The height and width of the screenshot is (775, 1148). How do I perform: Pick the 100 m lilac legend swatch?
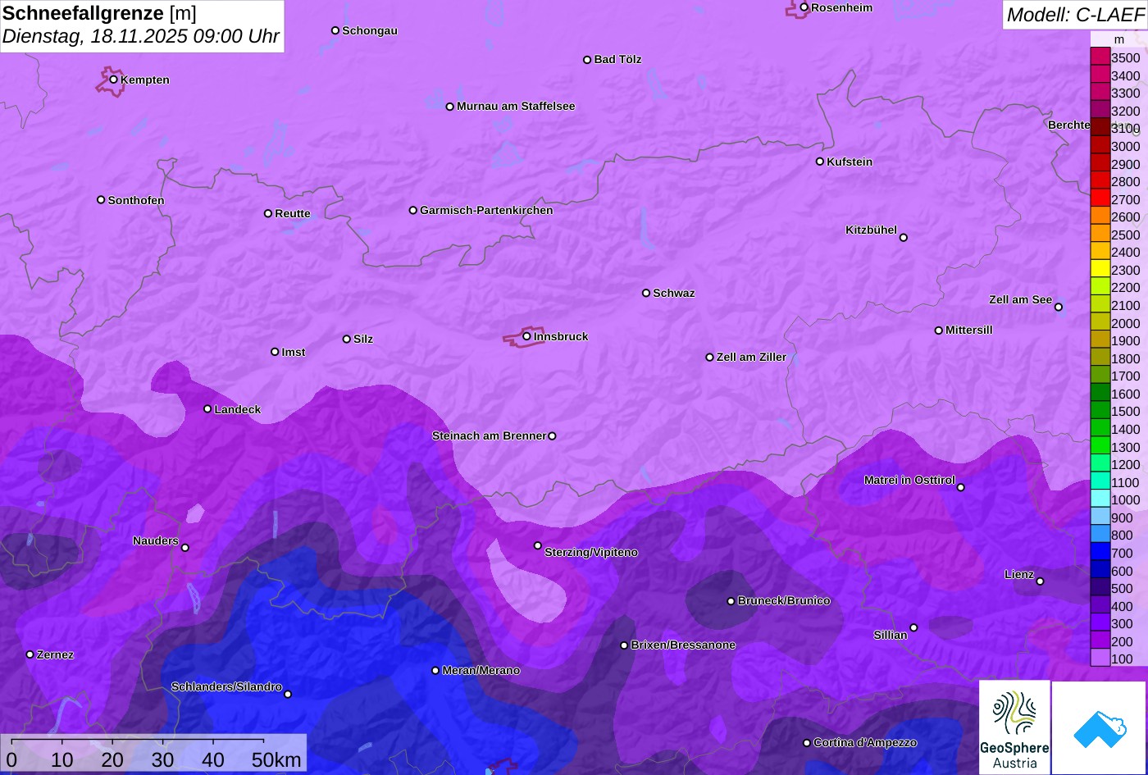pyautogui.click(x=1100, y=659)
